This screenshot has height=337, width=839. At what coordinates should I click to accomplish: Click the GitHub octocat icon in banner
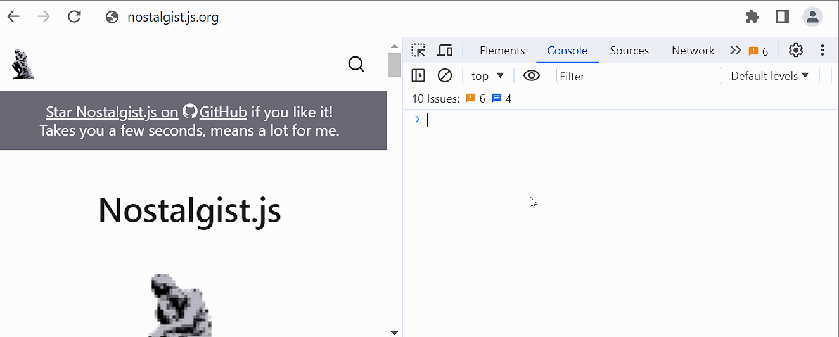(x=190, y=111)
